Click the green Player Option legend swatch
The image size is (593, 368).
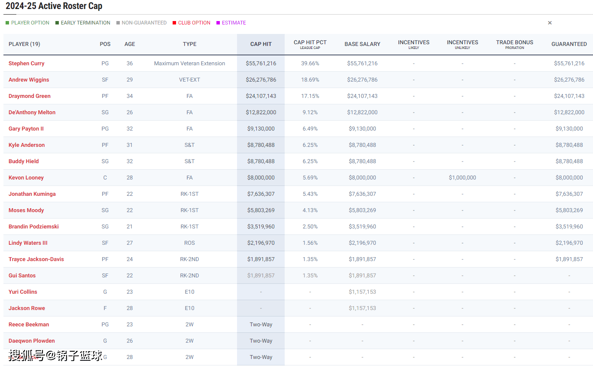(7, 23)
